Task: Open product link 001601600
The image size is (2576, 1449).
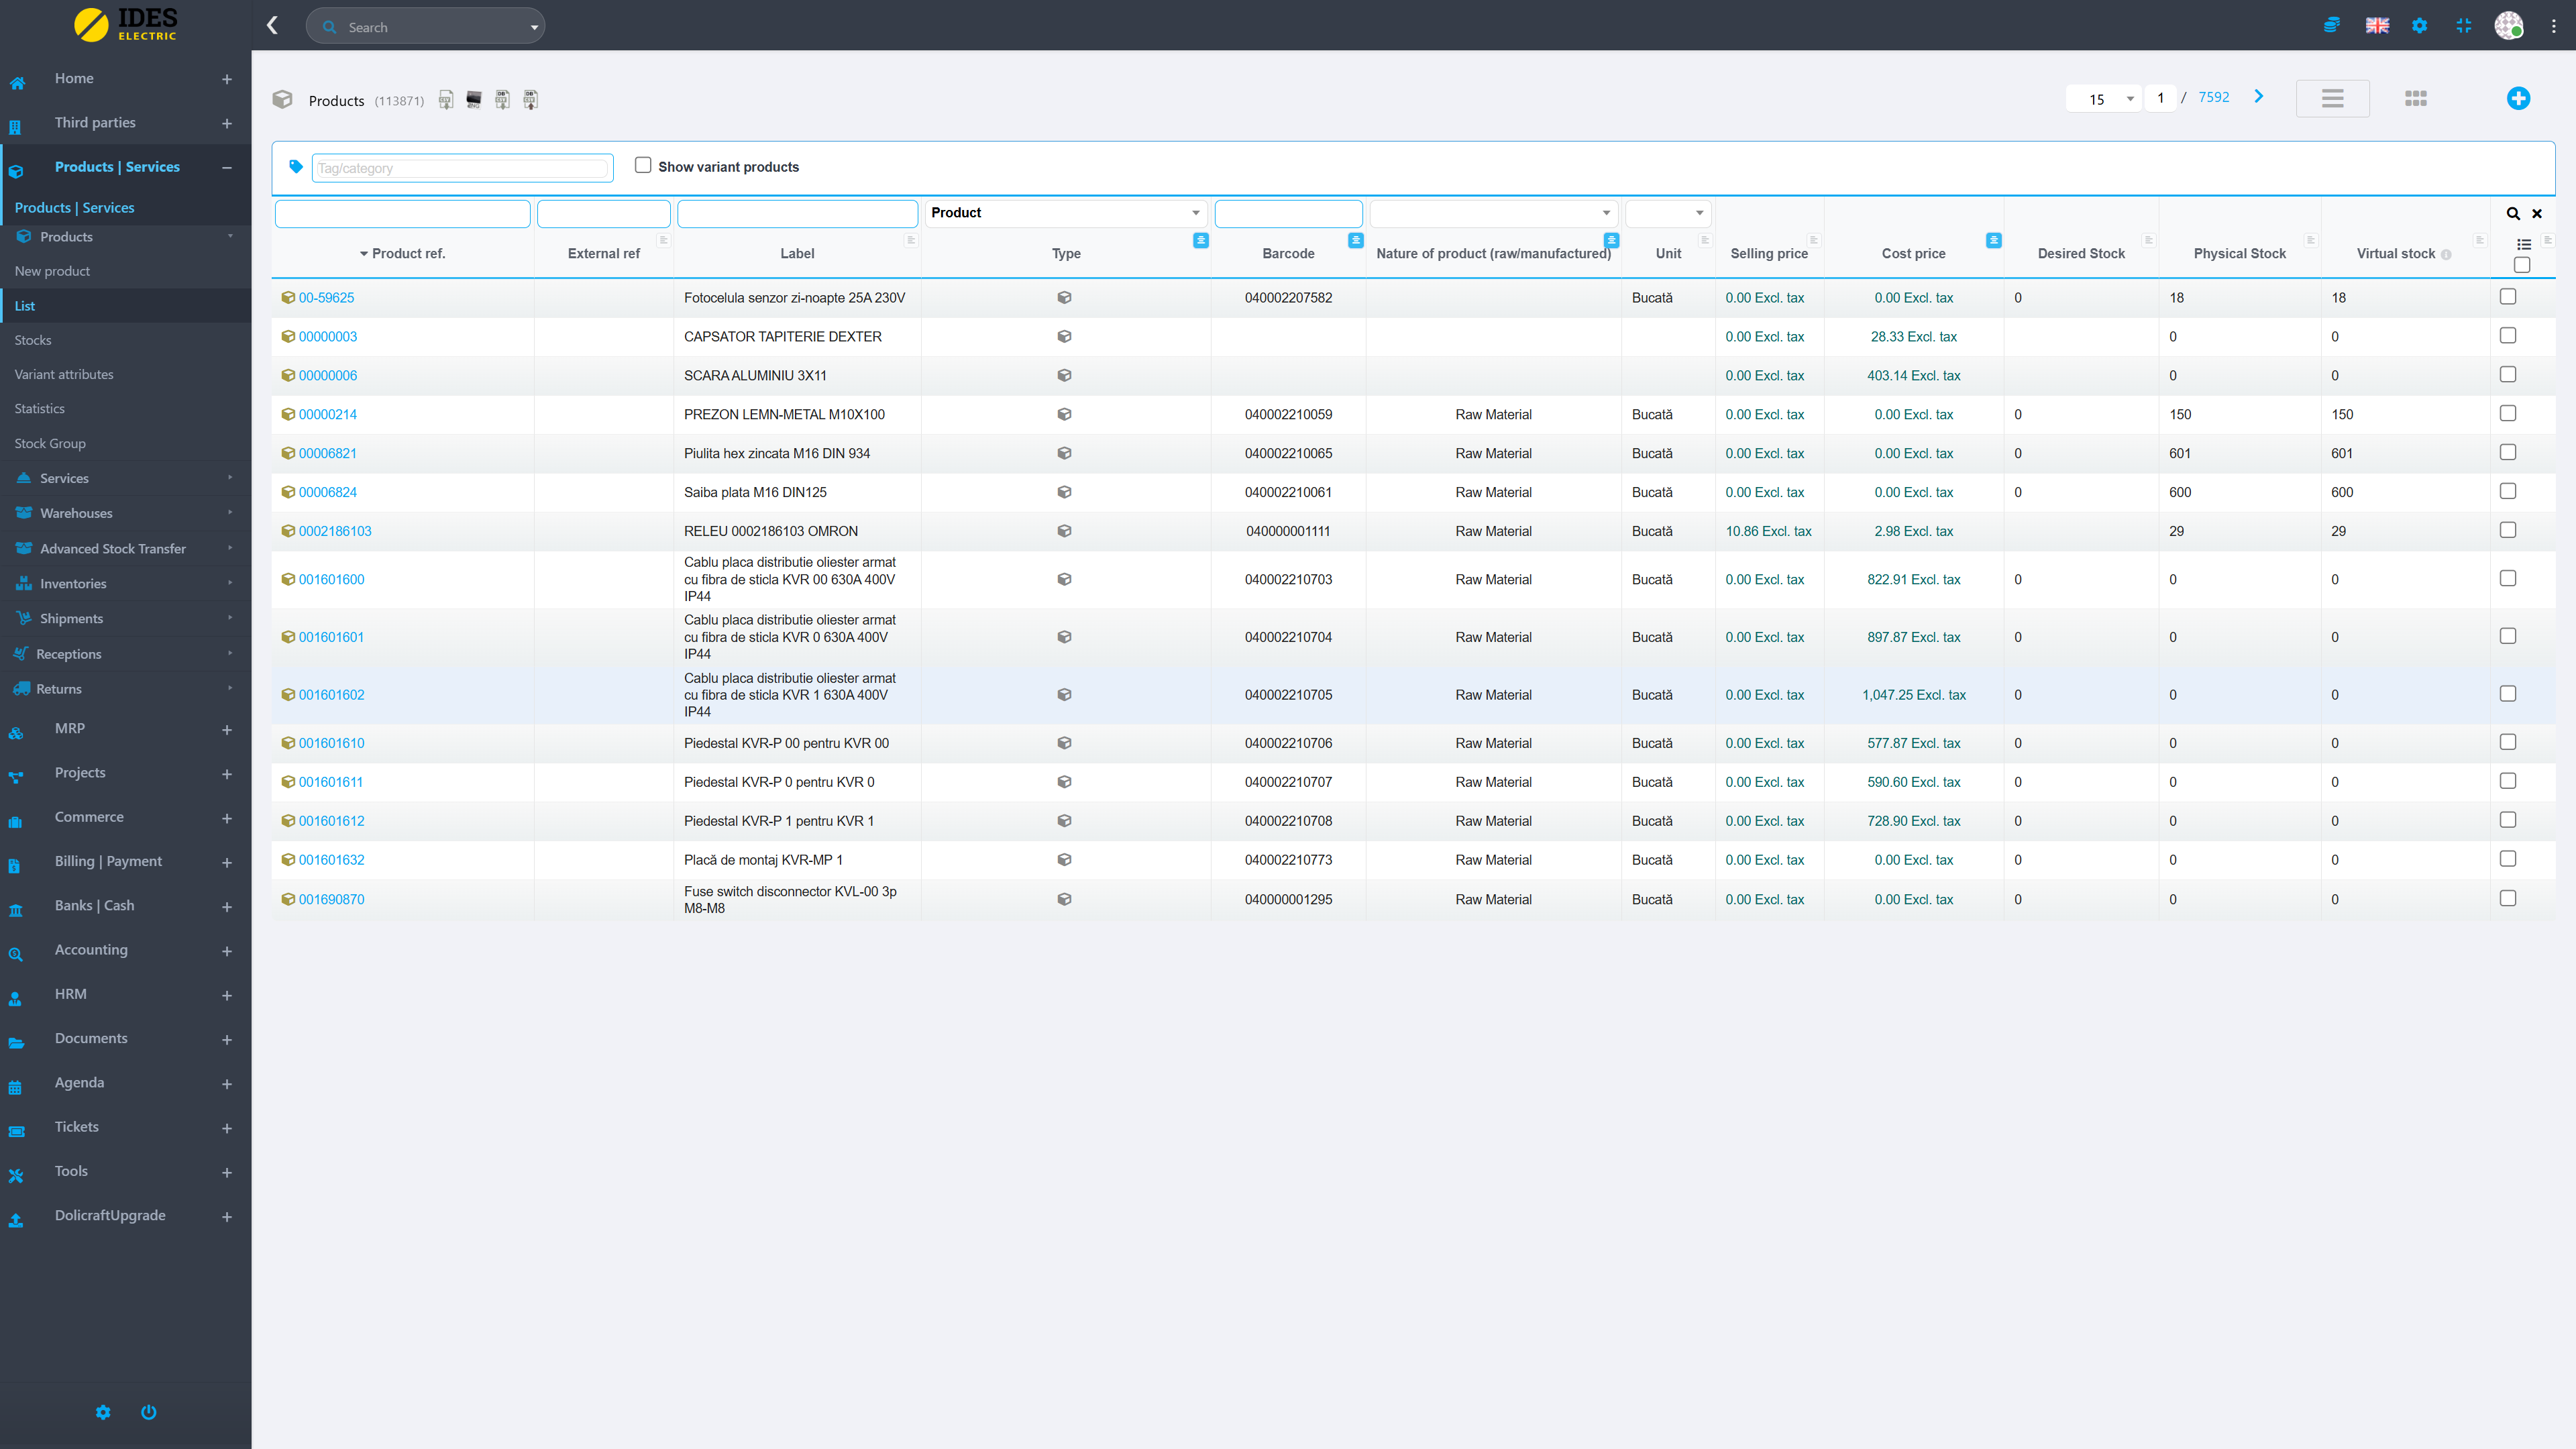Action: [331, 579]
